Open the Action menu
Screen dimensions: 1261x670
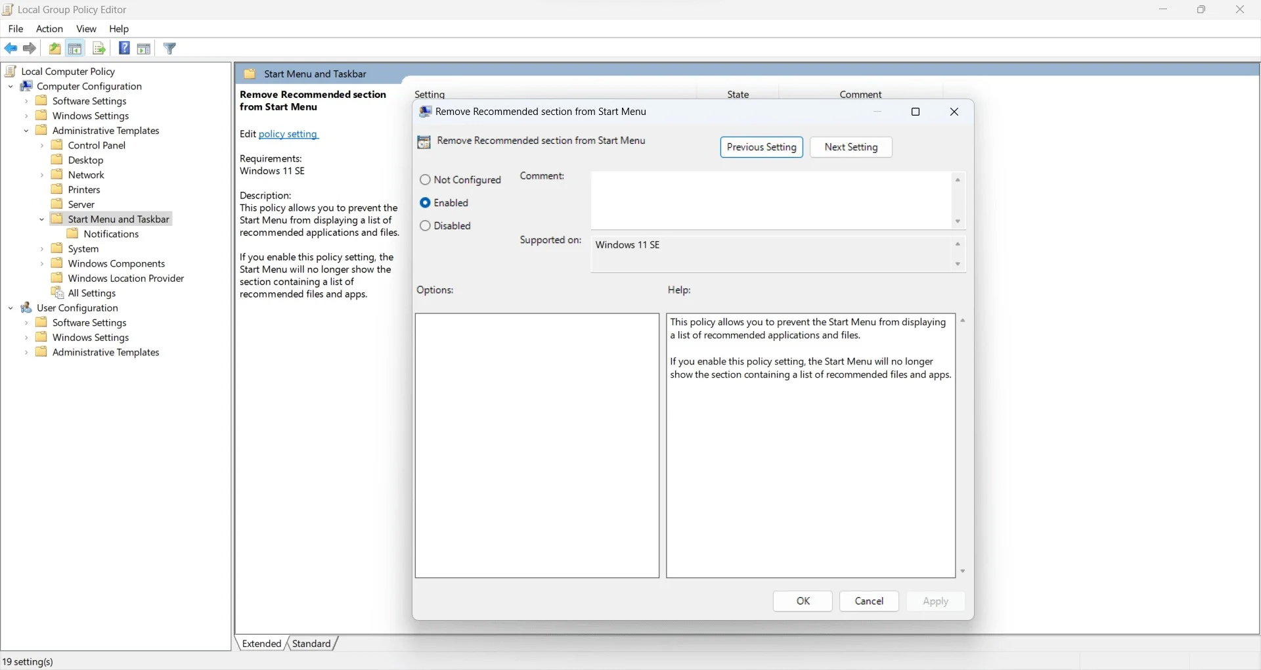(x=49, y=29)
